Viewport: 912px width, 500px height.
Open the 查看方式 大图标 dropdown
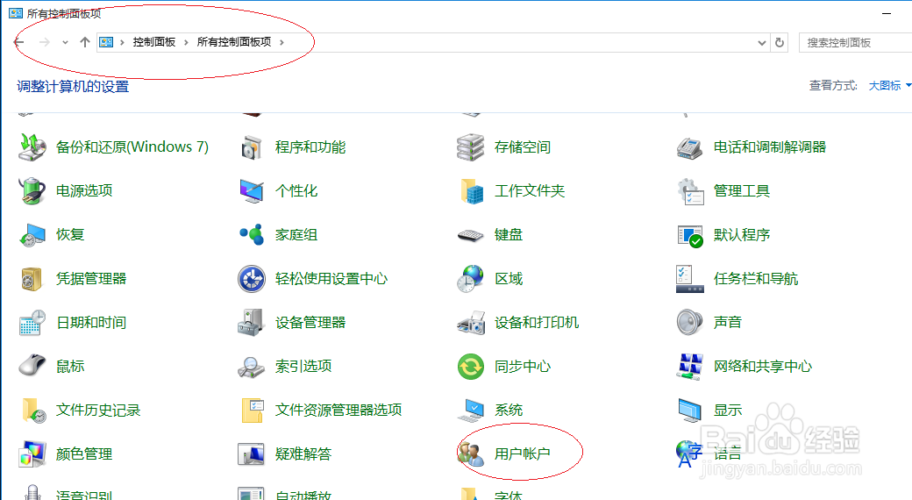tap(889, 86)
